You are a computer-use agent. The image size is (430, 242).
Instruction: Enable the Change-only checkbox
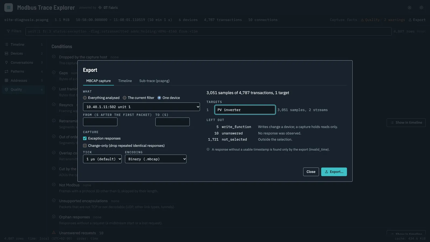[x=85, y=146]
